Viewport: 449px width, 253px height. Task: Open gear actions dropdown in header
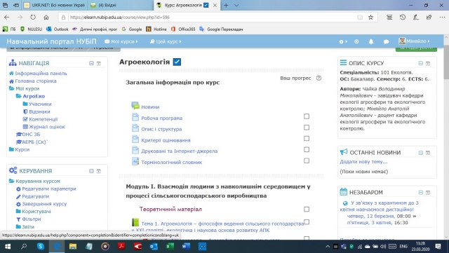tap(343, 42)
